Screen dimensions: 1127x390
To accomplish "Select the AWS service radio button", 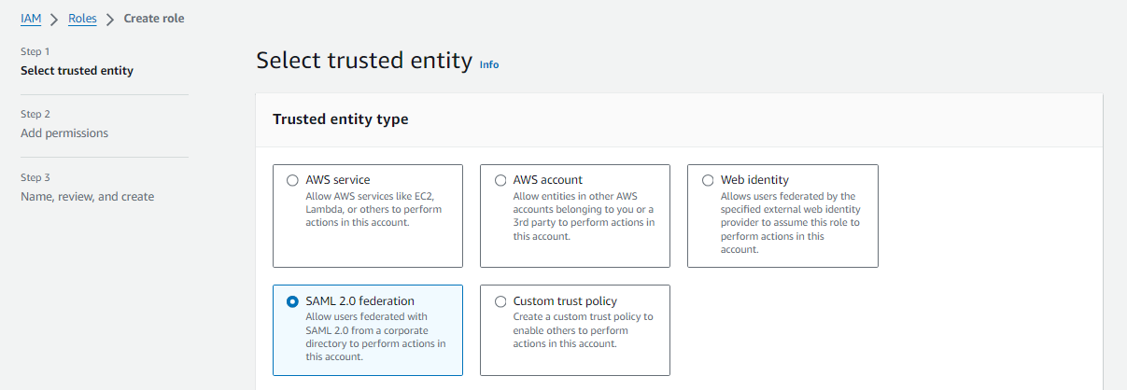I will coord(293,180).
